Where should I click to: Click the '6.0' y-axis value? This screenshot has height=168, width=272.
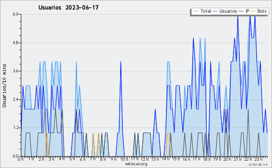pyautogui.click(x=15, y=14)
